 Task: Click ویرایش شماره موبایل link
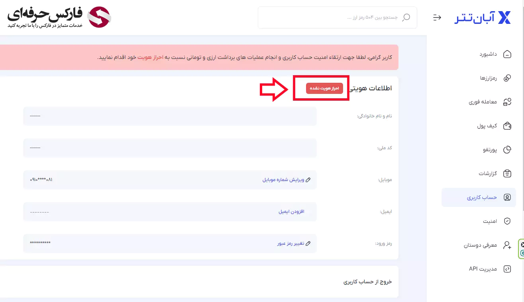coord(283,180)
